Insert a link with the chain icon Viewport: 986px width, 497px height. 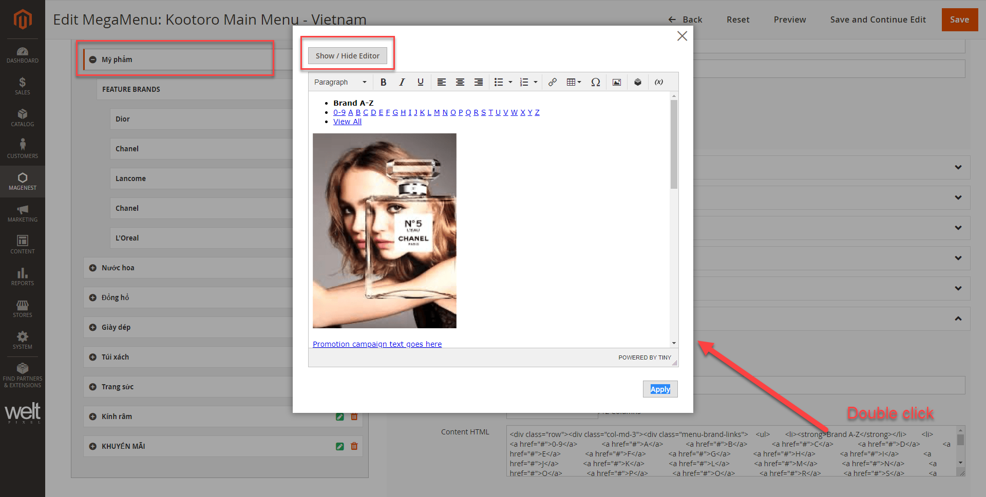[553, 82]
